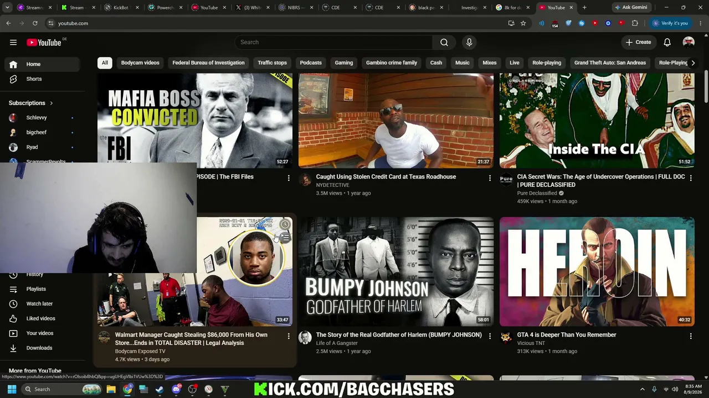Reload the YouTube page
709x398 pixels.
coord(35,23)
